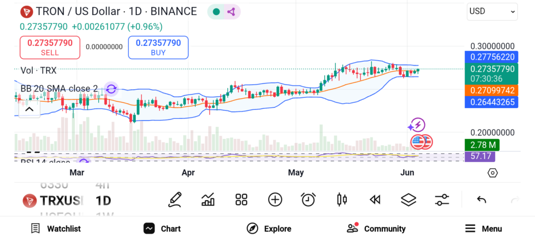Viewport: 535px width, 241px height.
Task: Select the drawing pencil tool
Action: (x=175, y=200)
